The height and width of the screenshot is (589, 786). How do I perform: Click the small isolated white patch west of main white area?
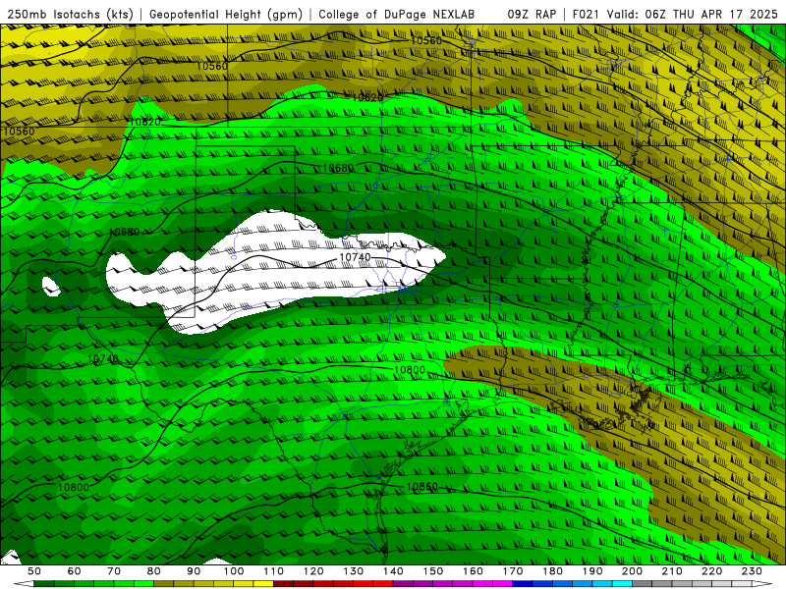click(51, 287)
